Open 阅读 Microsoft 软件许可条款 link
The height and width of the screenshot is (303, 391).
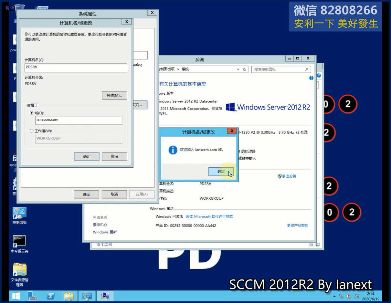coord(209,217)
